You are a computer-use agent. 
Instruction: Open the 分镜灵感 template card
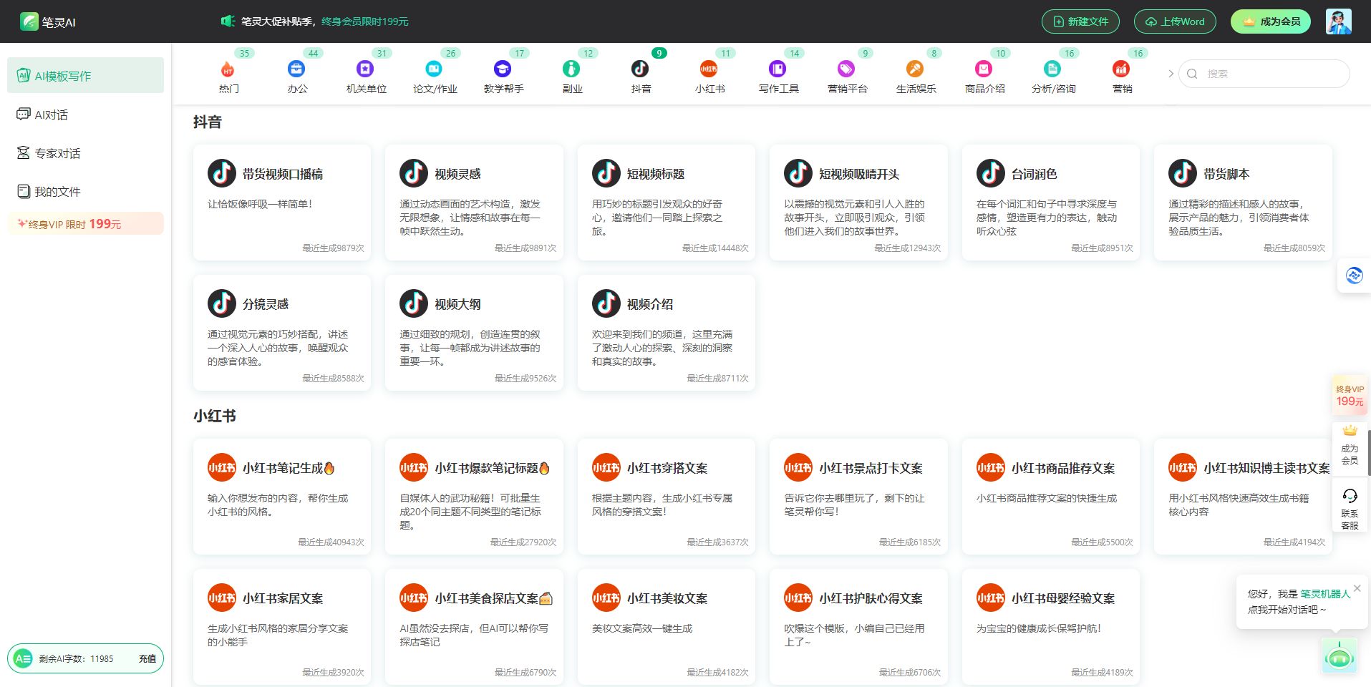[282, 332]
